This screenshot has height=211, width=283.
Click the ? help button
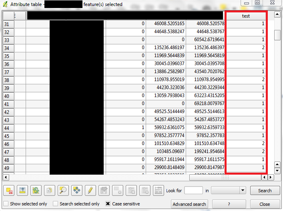click(229, 204)
